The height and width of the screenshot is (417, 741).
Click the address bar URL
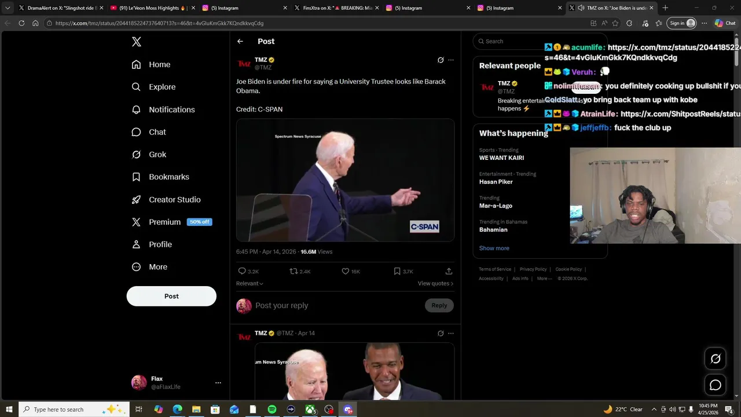[159, 23]
